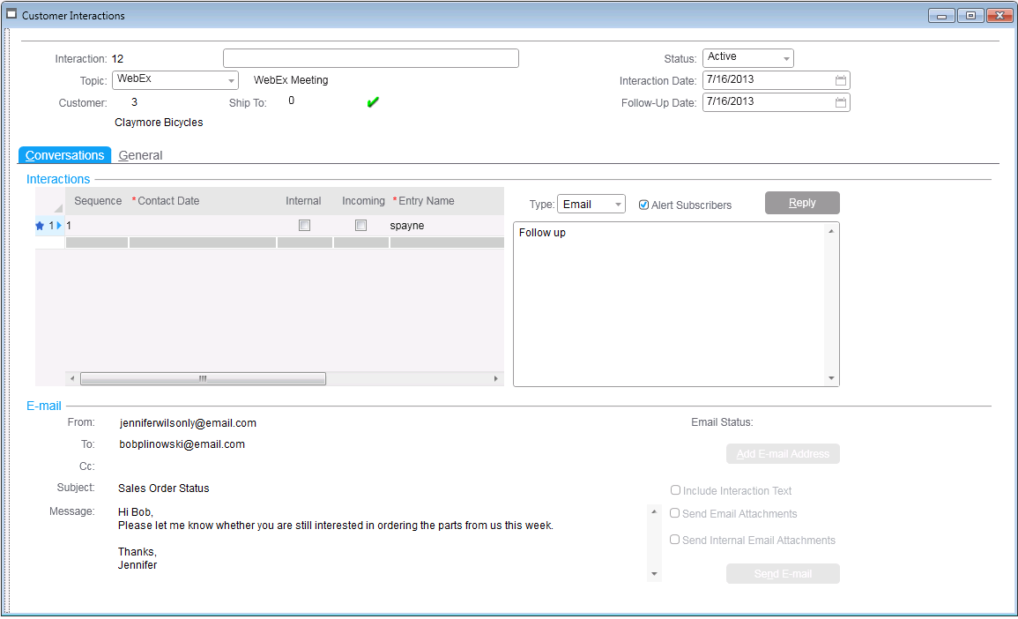Select the Conversations tab
1018x619 pixels.
pyautogui.click(x=64, y=155)
